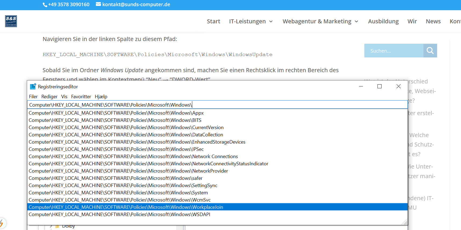Click the Suchen search field
This screenshot has width=461, height=230.
click(394, 50)
